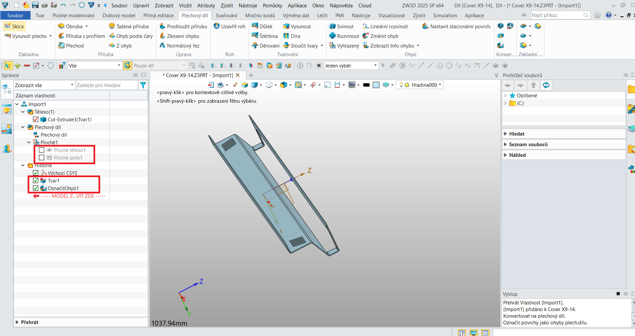Image resolution: width=635 pixels, height=336 pixels.
Task: Click the black color swatch in view toolbar
Action: pos(366,85)
